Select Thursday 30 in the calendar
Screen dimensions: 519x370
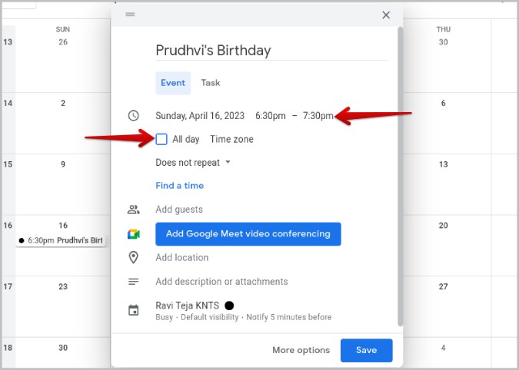pyautogui.click(x=443, y=42)
